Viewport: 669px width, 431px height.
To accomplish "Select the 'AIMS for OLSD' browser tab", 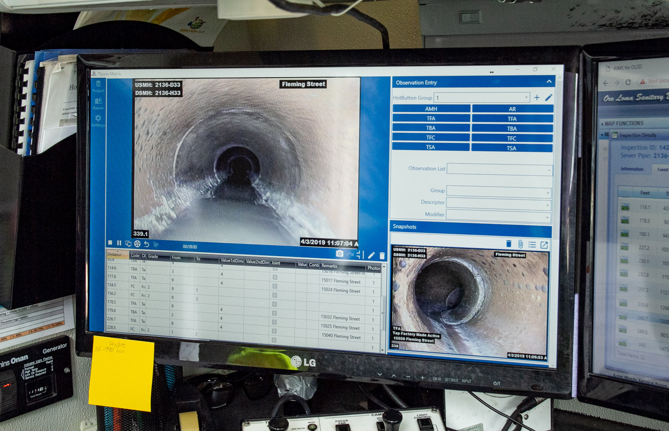I will tap(627, 67).
